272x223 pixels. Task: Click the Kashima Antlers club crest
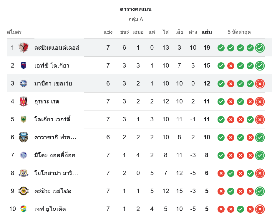(x=24, y=48)
